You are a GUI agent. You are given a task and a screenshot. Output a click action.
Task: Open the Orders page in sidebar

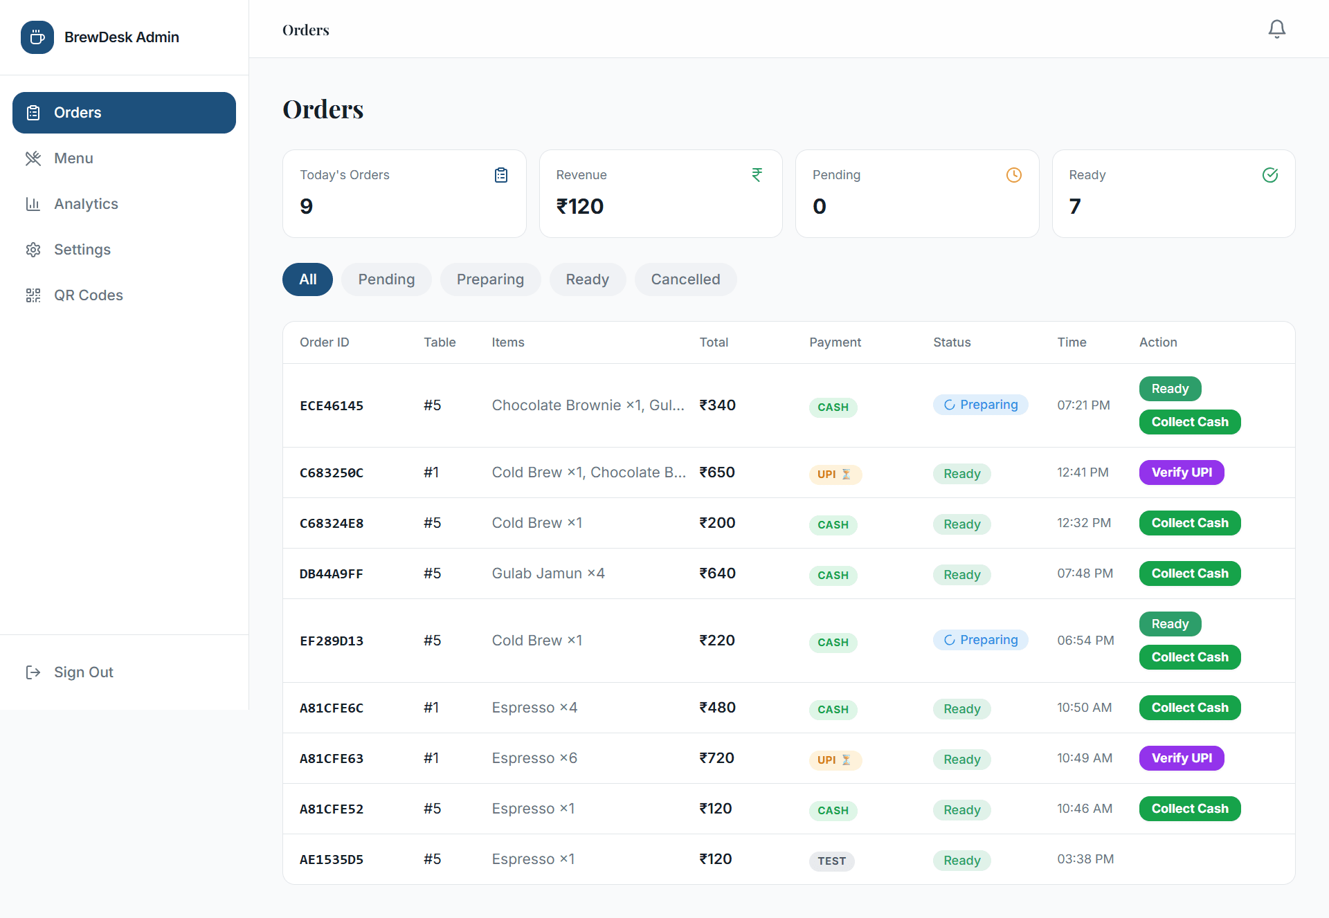click(x=124, y=113)
